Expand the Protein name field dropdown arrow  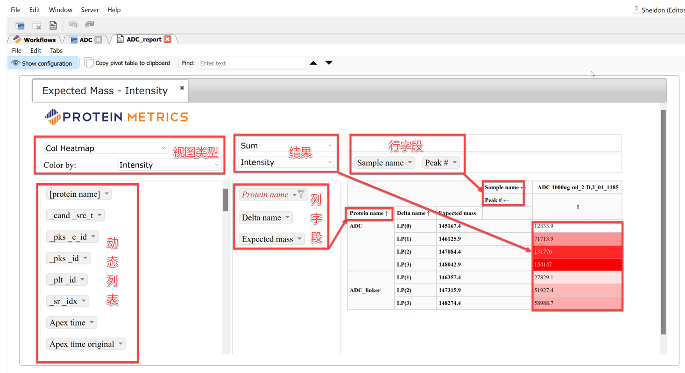[x=294, y=195]
